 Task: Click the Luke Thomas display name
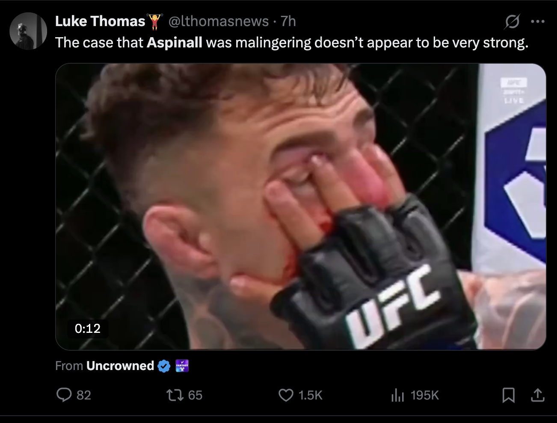click(100, 21)
